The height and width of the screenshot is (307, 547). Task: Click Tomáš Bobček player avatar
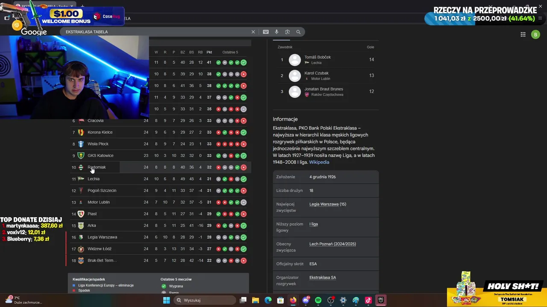click(x=295, y=60)
